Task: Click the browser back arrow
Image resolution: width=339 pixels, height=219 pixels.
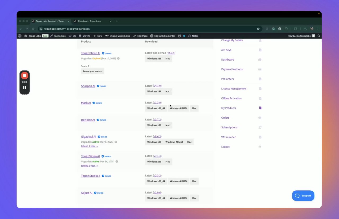Action: click(21, 29)
